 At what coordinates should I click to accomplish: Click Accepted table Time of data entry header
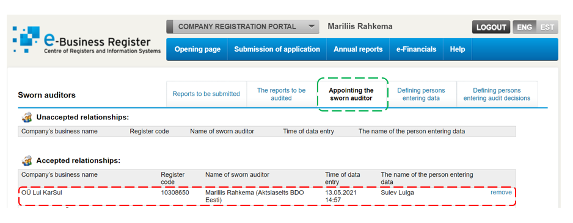(x=343, y=178)
